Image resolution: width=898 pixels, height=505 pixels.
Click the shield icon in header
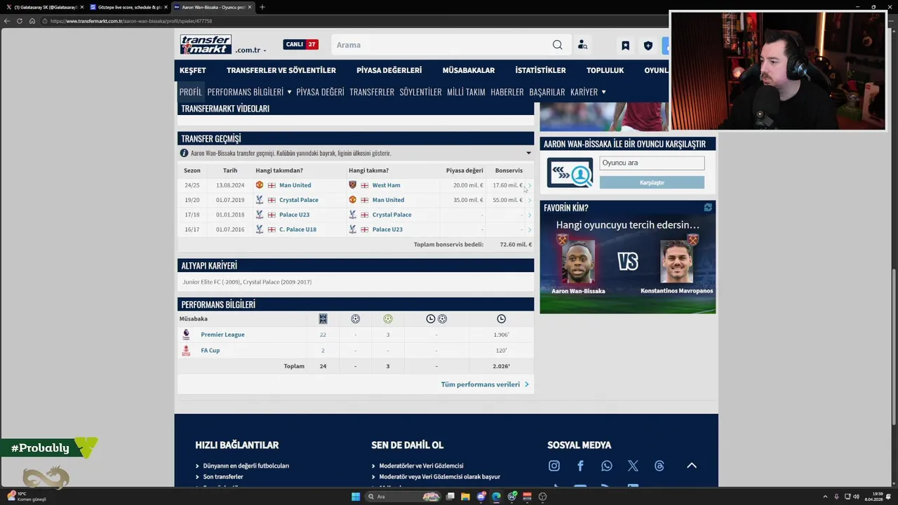pos(648,46)
